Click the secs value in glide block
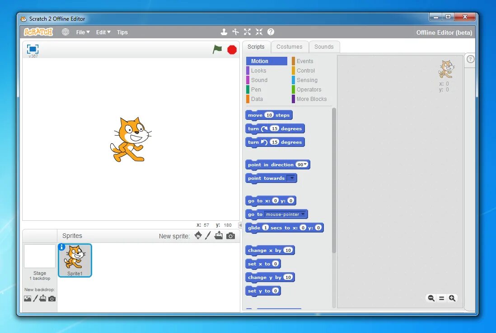Screen dimensions: 496x333 266,227
